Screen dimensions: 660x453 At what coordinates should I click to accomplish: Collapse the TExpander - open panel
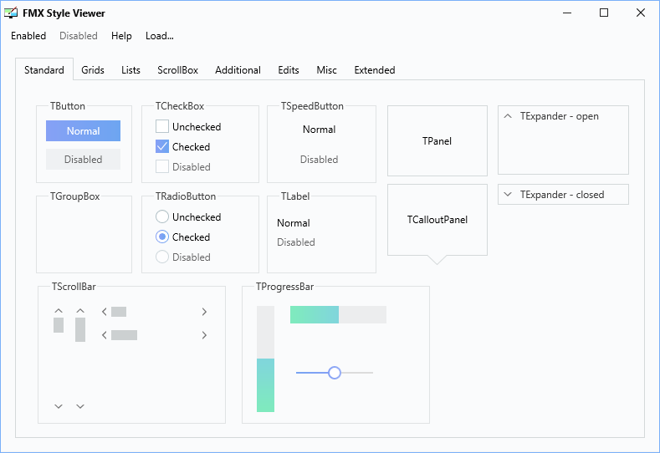[508, 116]
